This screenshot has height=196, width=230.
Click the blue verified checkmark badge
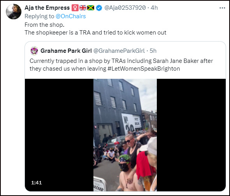[x=99, y=8]
